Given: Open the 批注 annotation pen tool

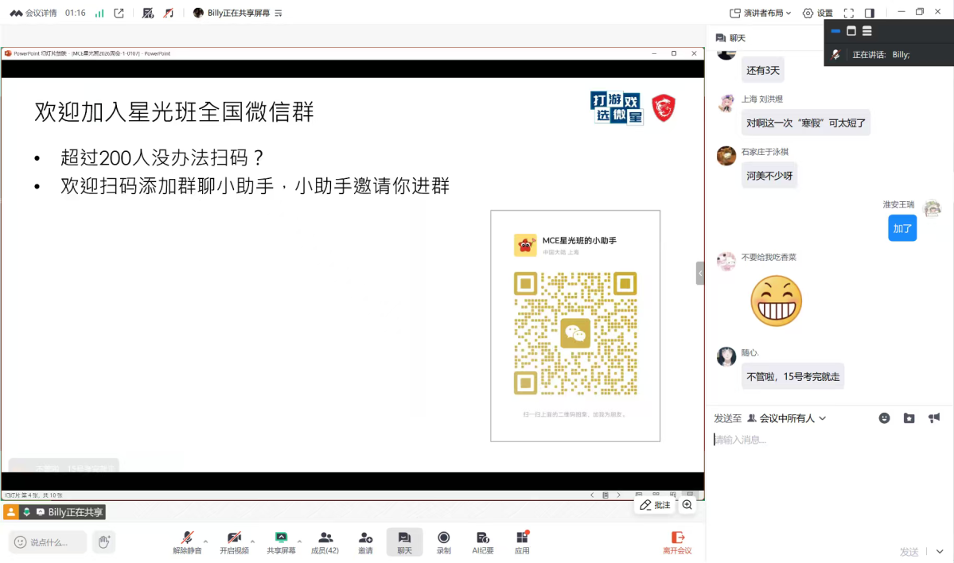Looking at the screenshot, I should (x=654, y=504).
